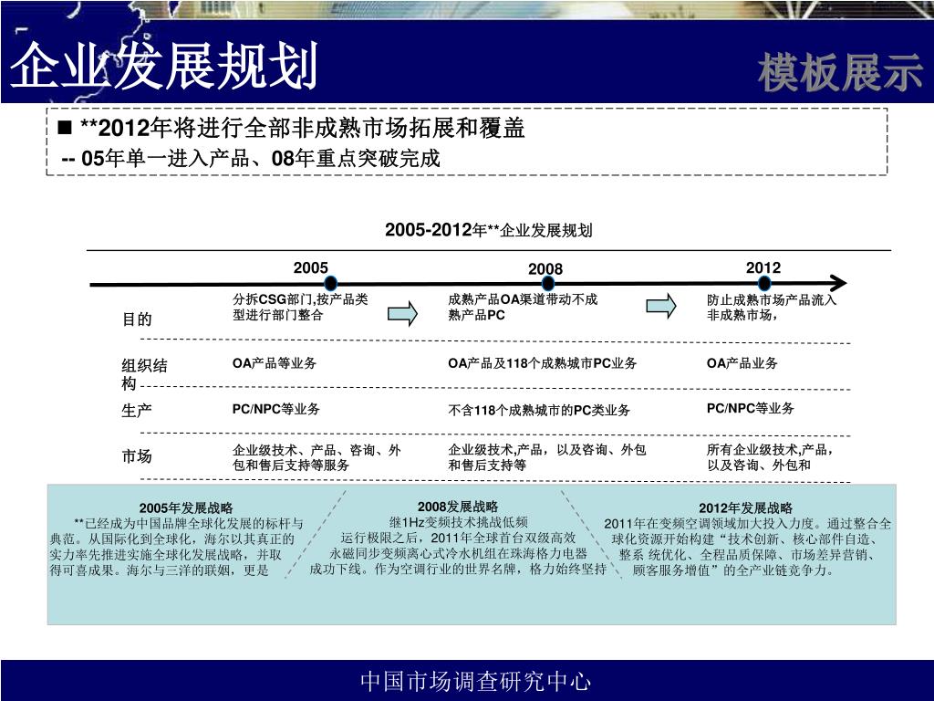Select the paragraph starting **已经成为中国品牌全球化
Viewport: 934px width, 701px height.
(x=176, y=547)
